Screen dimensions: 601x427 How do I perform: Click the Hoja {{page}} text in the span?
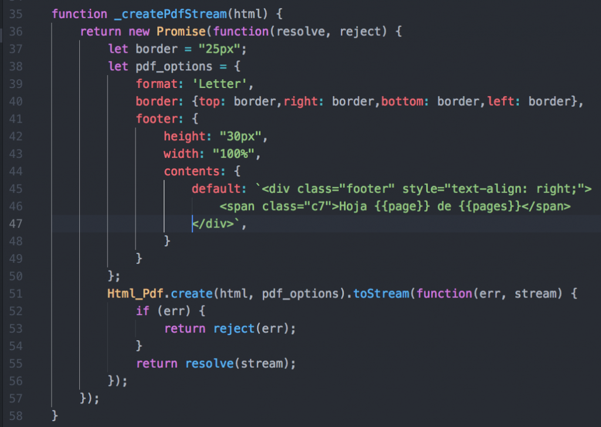[x=384, y=206]
